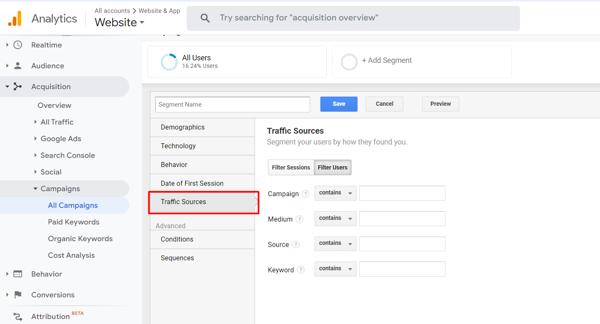Click the blue Save button

[339, 104]
